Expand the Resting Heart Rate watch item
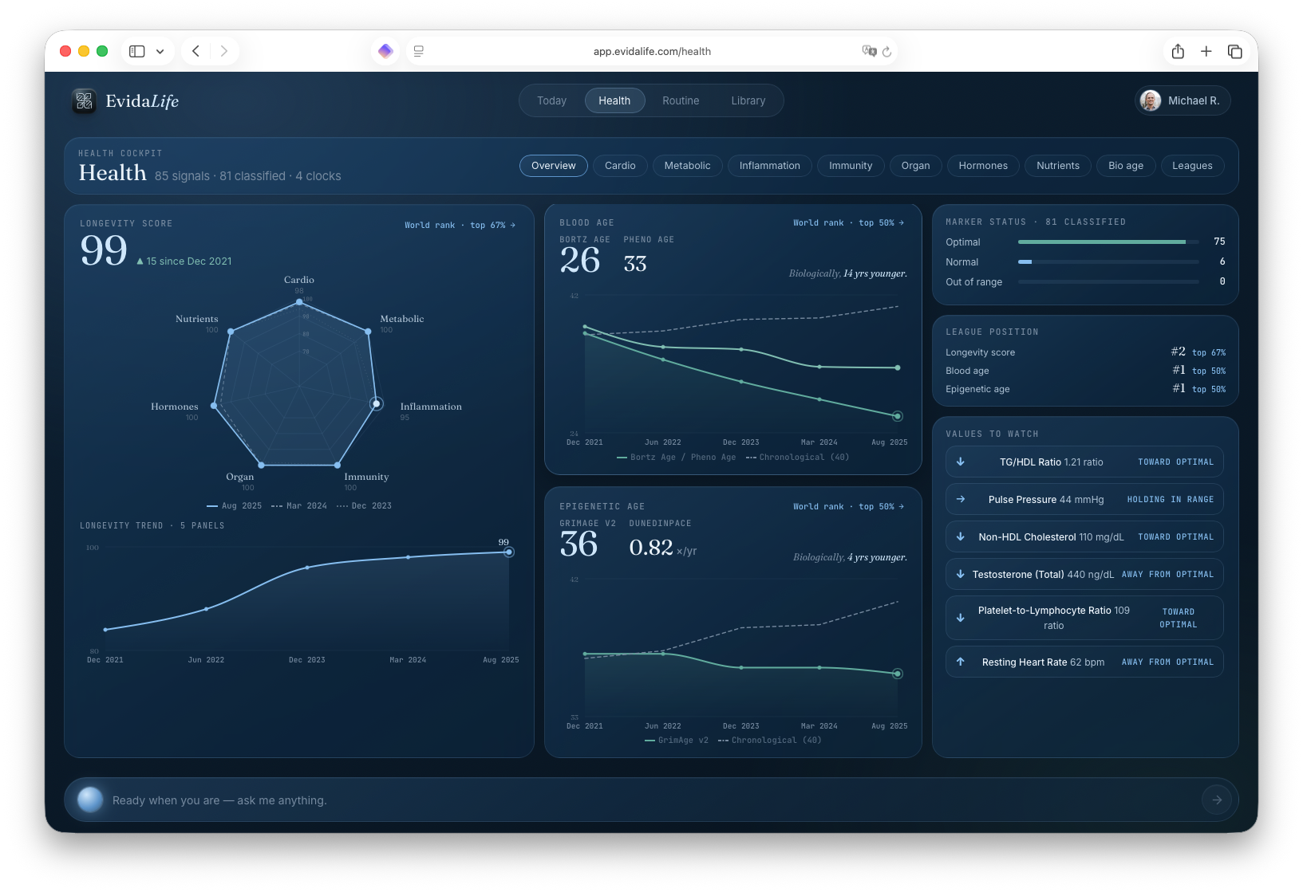Screen dimensions: 1303x892 (x=1084, y=662)
